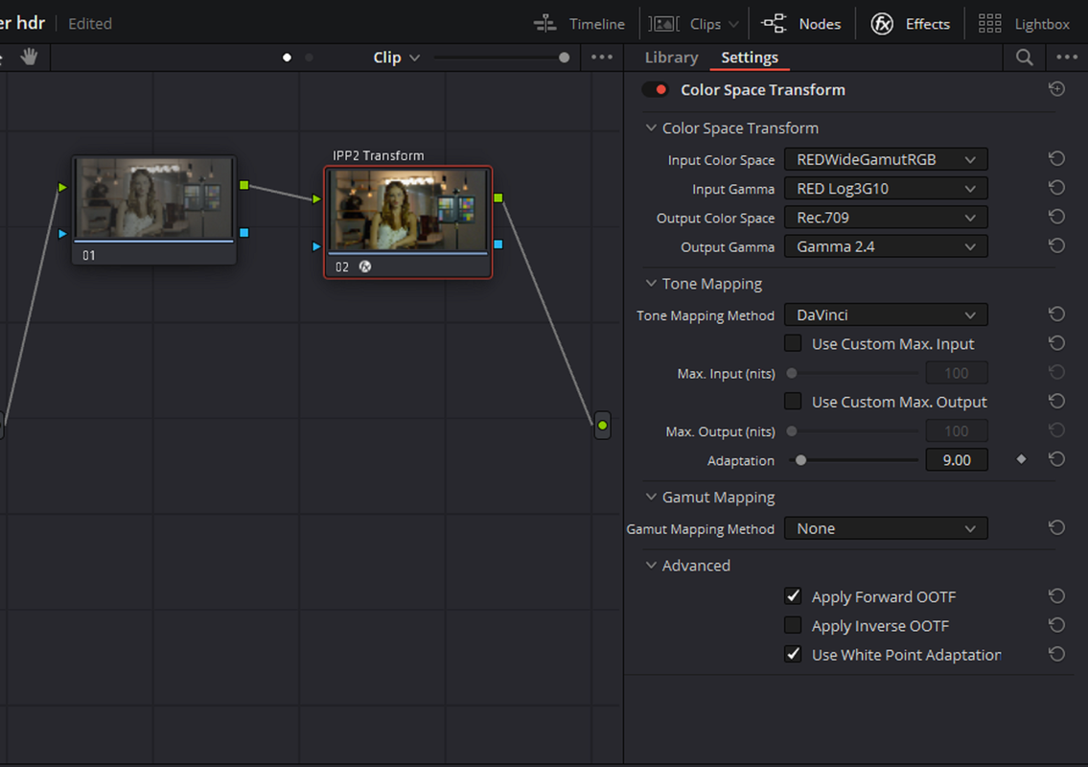Enable Use Custom Max. Output

pyautogui.click(x=793, y=401)
